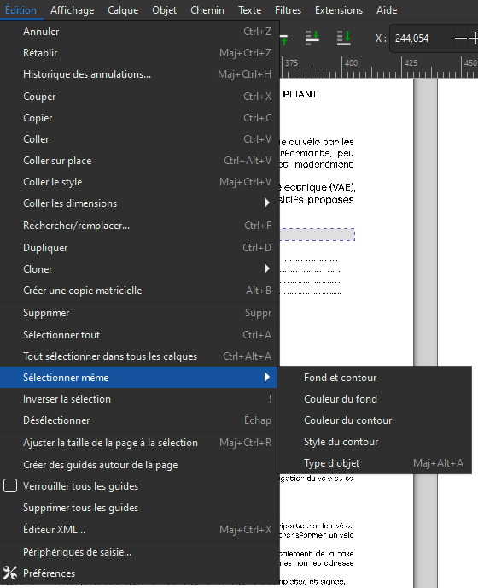Image resolution: width=478 pixels, height=588 pixels.
Task: Select Fond et contour in submenu
Action: pos(375,378)
